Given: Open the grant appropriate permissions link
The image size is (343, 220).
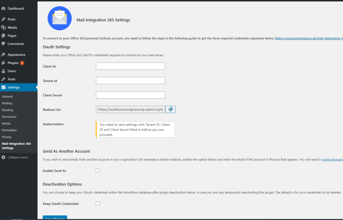Looking at the screenshot, I should tap(333, 159).
